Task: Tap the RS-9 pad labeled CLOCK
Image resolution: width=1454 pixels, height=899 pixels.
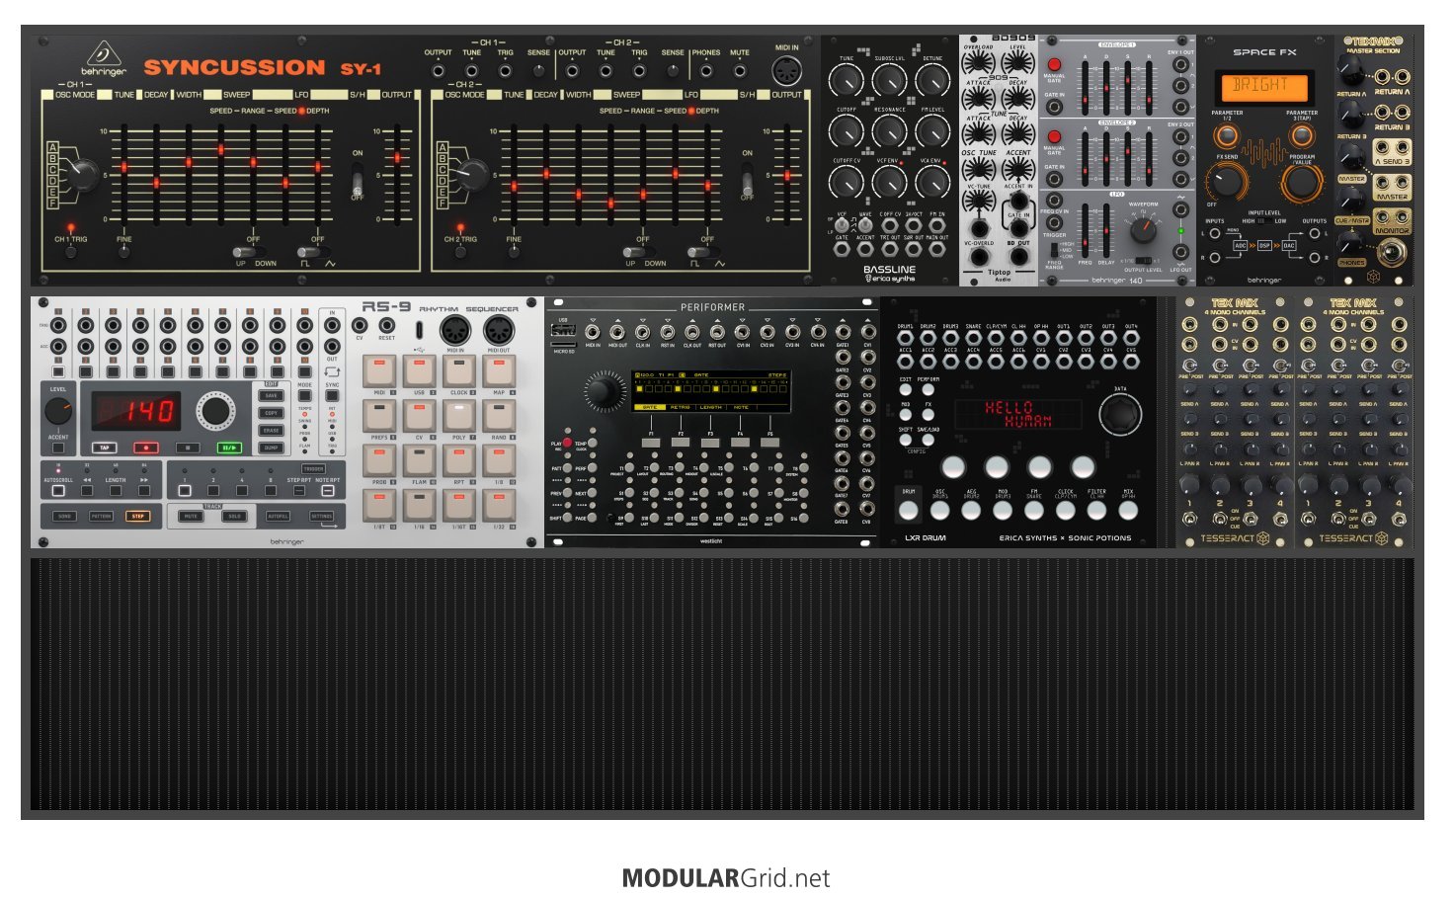Action: [x=459, y=371]
